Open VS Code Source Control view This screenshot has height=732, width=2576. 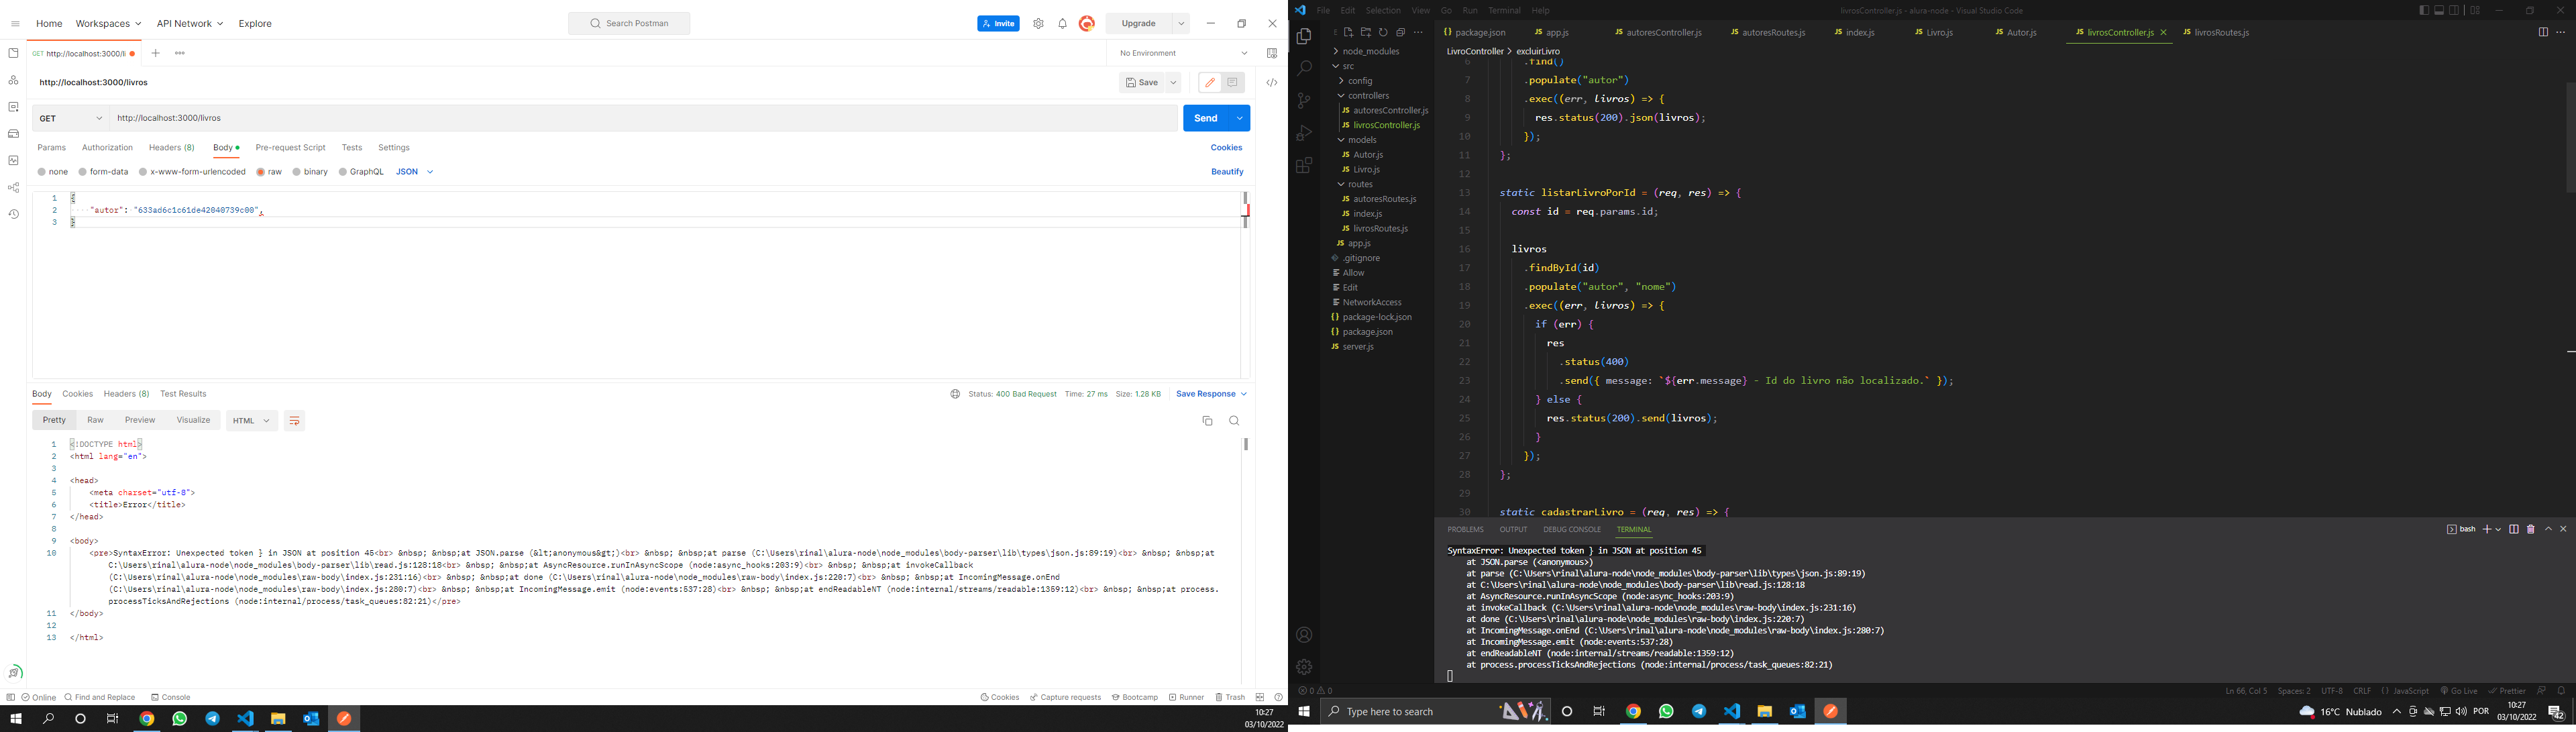(x=1304, y=101)
